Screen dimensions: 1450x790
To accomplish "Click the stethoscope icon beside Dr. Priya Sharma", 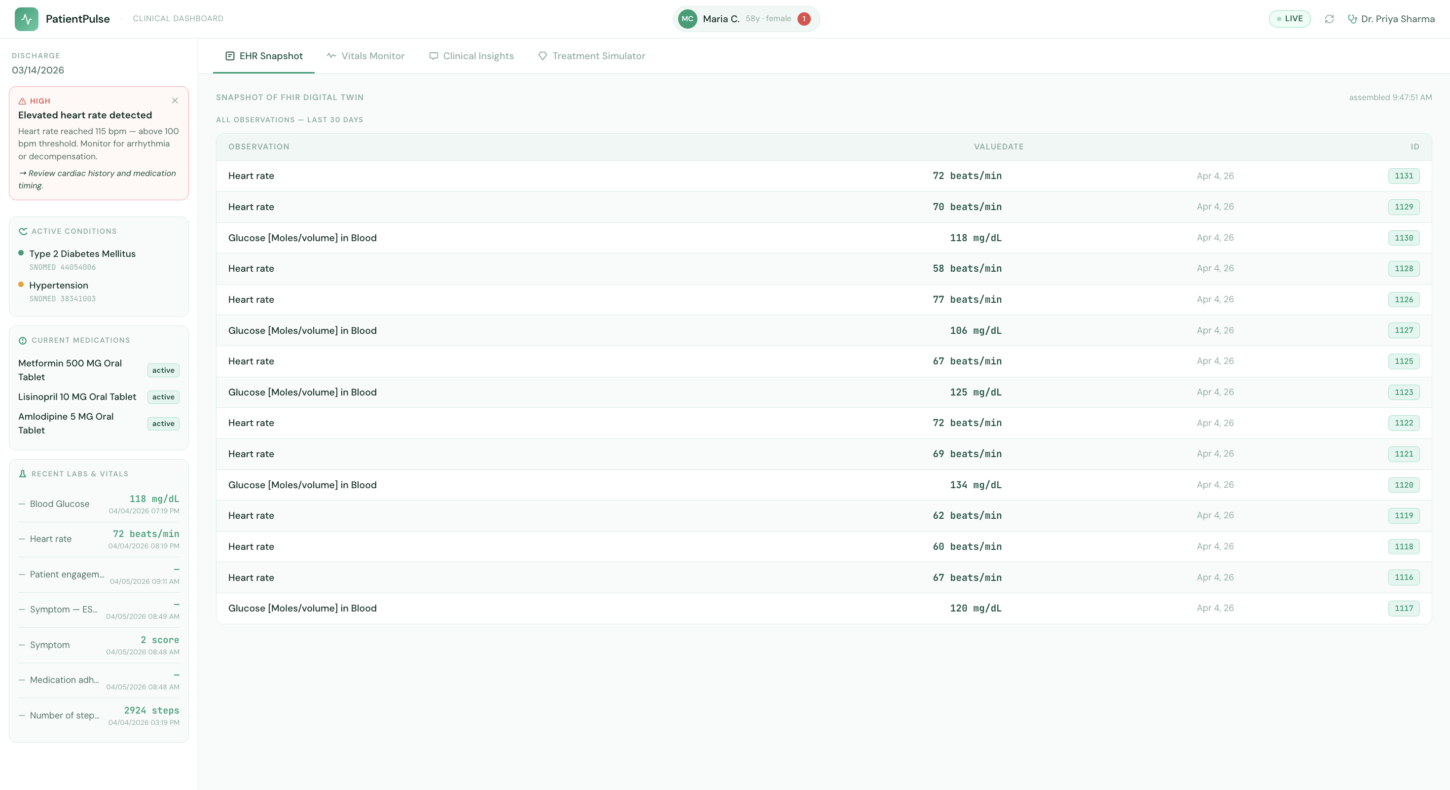I will 1352,19.
